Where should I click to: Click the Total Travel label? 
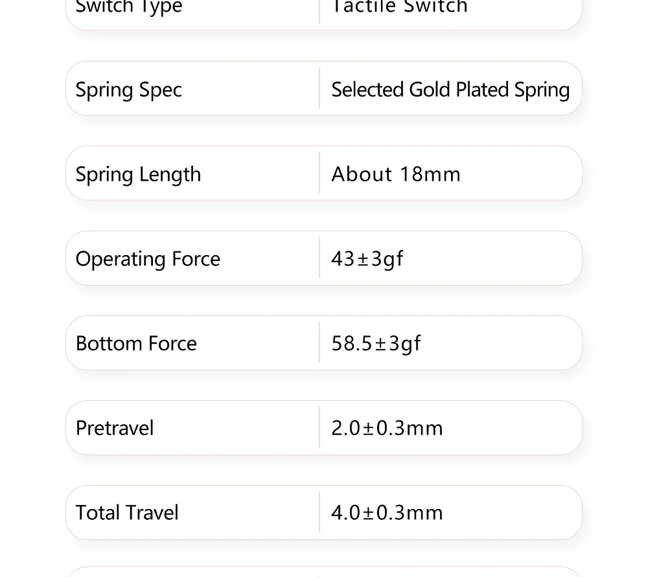pyautogui.click(x=127, y=513)
